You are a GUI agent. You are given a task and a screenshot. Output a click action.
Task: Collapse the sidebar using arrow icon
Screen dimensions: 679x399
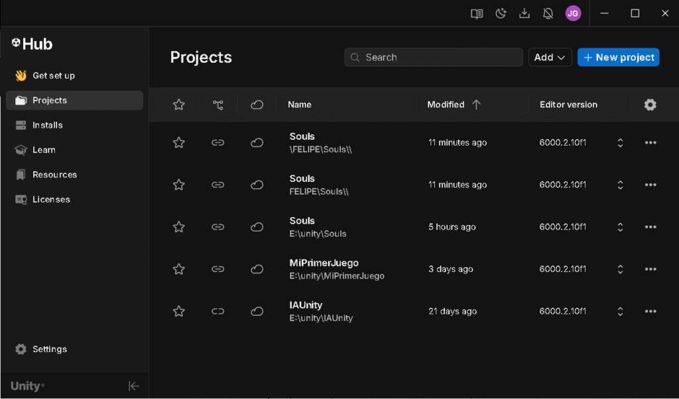click(x=134, y=386)
